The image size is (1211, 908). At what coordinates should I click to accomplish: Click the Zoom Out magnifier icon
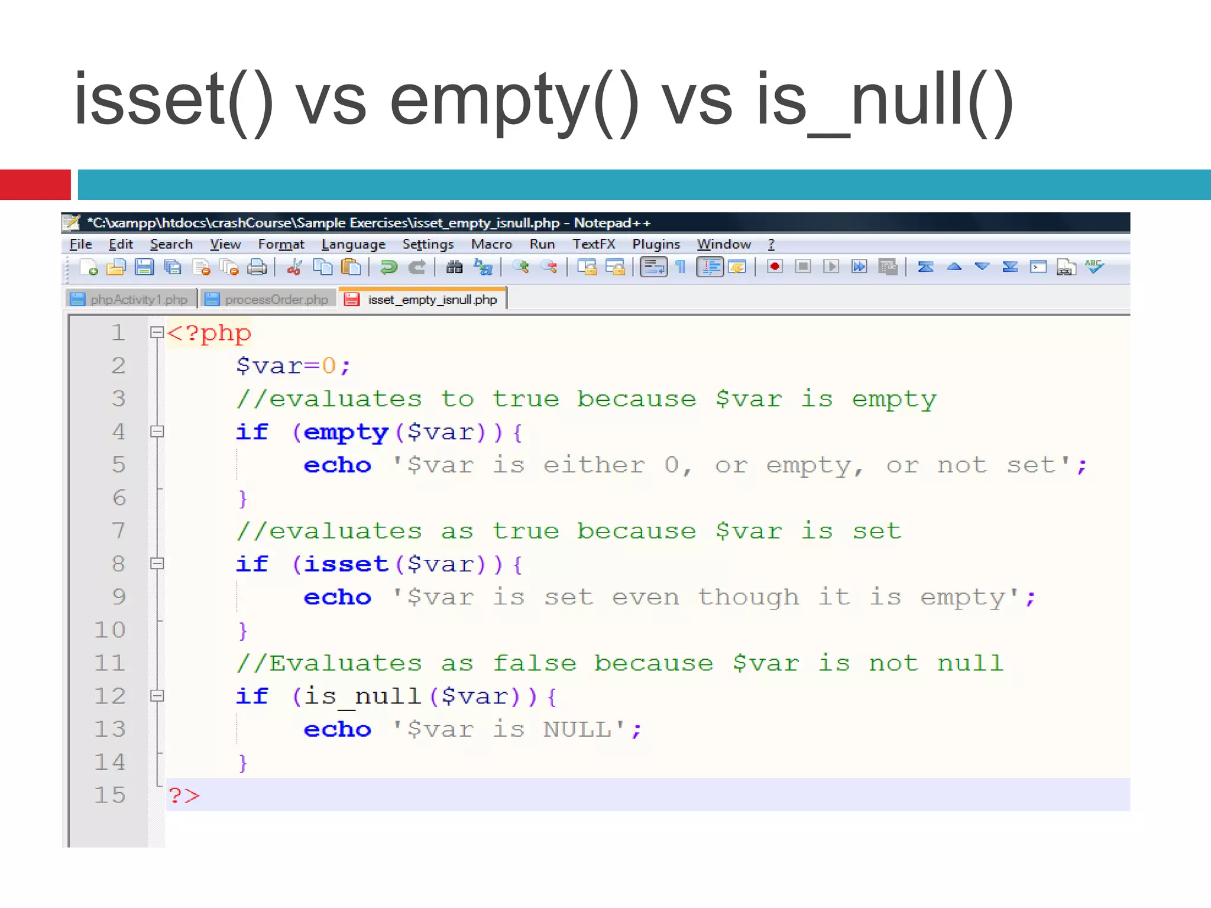point(549,267)
